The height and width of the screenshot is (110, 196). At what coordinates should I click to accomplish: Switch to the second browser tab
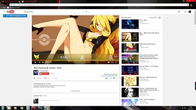point(31,2)
